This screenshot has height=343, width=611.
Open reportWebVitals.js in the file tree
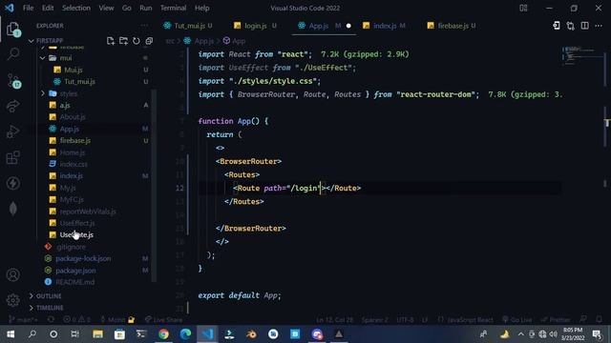pyautogui.click(x=88, y=212)
